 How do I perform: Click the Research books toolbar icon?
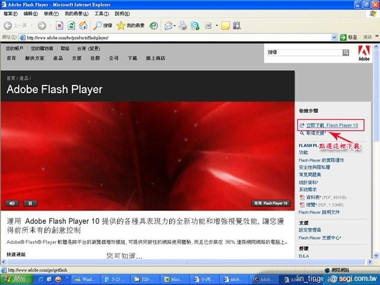237,26
